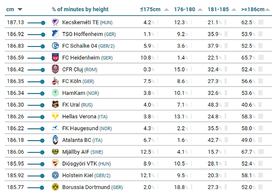272x192 pixels.
Task: Click the FC Köln goat logo
Action: coord(56,81)
